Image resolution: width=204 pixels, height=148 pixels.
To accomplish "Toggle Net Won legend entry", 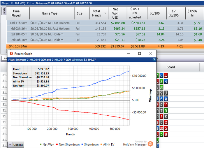I will (x=47, y=145).
